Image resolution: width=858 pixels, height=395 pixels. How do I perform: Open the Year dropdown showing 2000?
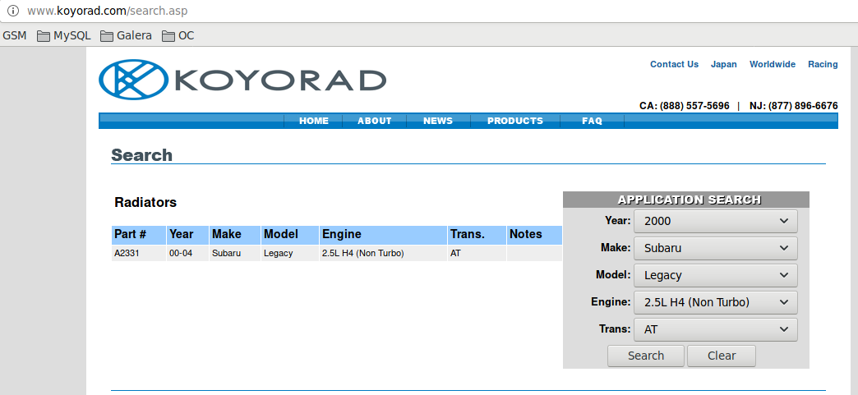715,221
